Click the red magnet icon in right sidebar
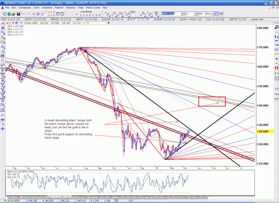 (276, 68)
